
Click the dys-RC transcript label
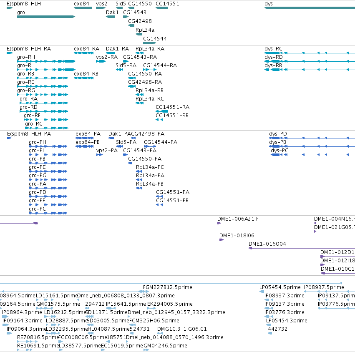coord(273,49)
